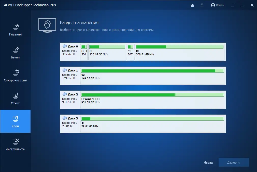Select Диск 3 header 29.81 GB
Viewport: 257px width, 172px height.
coord(70,124)
